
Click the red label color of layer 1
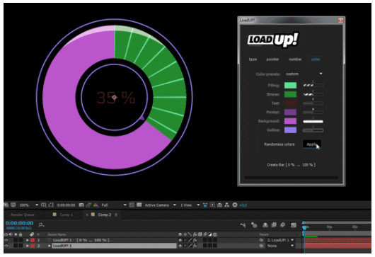click(33, 240)
